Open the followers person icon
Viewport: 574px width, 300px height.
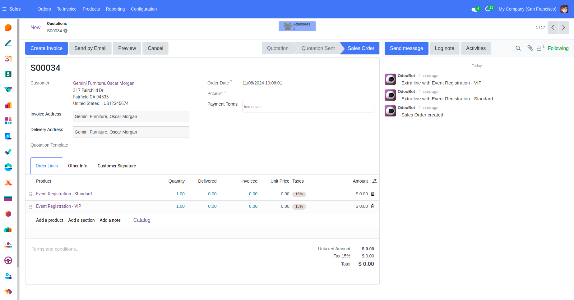[x=539, y=48]
